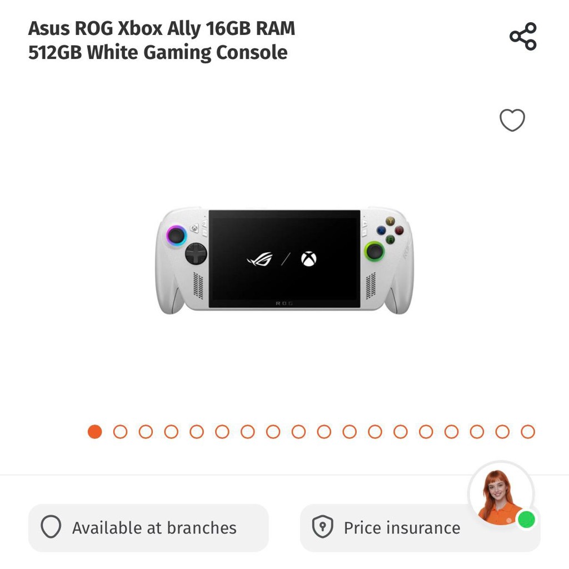
Task: Jump to the third carousel dot
Action: click(146, 432)
